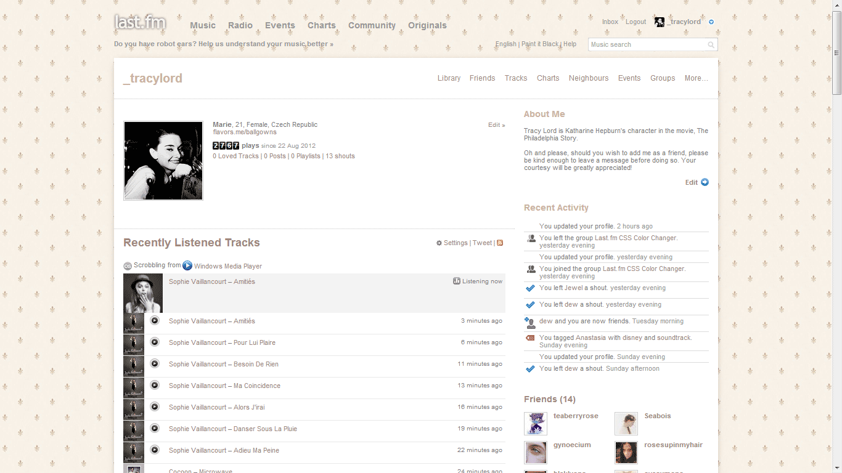View the 13 shouts on the profile
Image resolution: width=842 pixels, height=473 pixels.
(340, 156)
